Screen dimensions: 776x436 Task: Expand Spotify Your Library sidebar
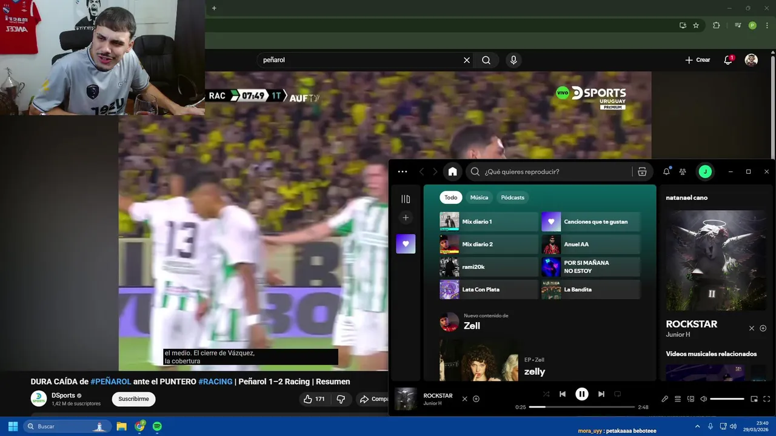pyautogui.click(x=406, y=199)
